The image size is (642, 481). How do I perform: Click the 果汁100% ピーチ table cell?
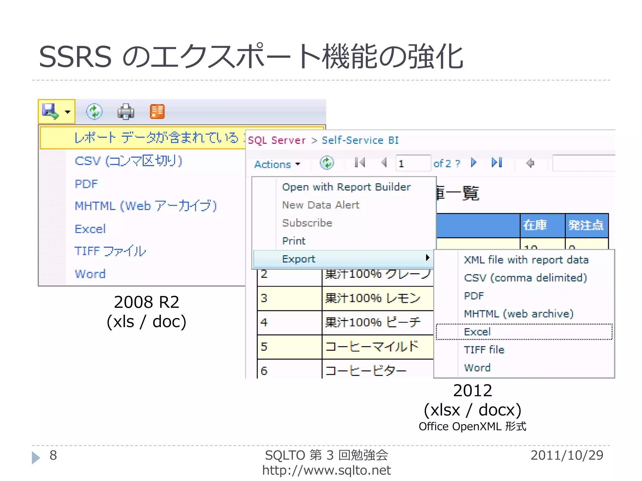coord(378,323)
